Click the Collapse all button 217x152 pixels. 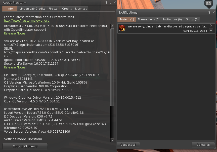(128, 144)
